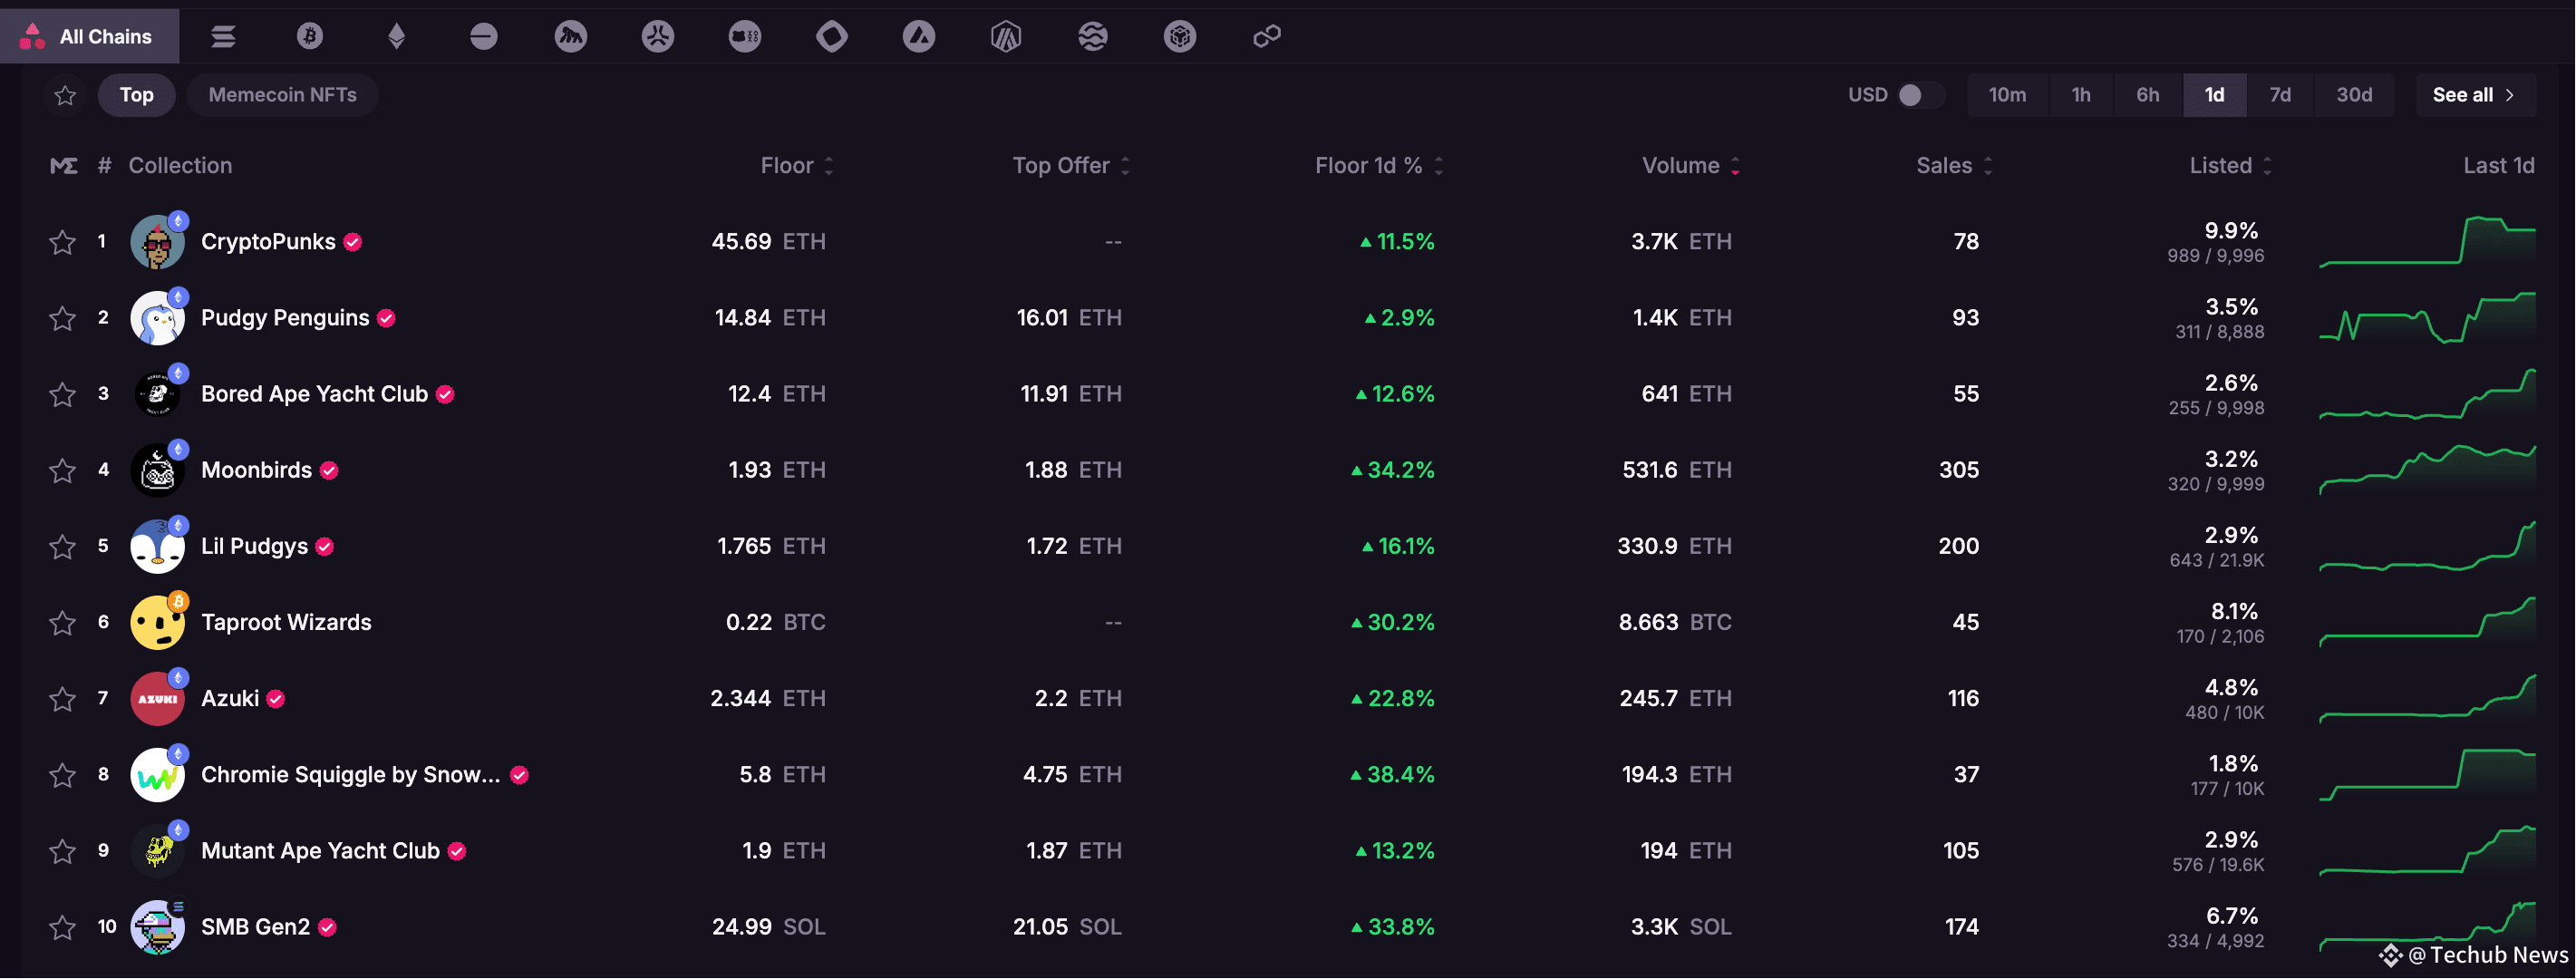Image resolution: width=2576 pixels, height=979 pixels.
Task: Click the Chromie Squiggle avatar
Action: click(158, 775)
